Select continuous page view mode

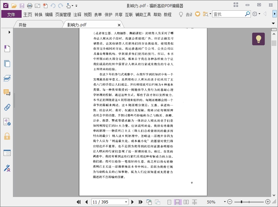pos(178,202)
